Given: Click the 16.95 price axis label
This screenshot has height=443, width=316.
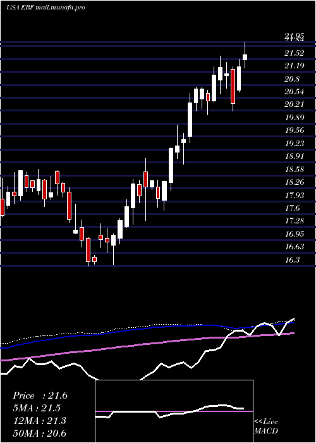Looking at the screenshot, I should click(x=295, y=234).
